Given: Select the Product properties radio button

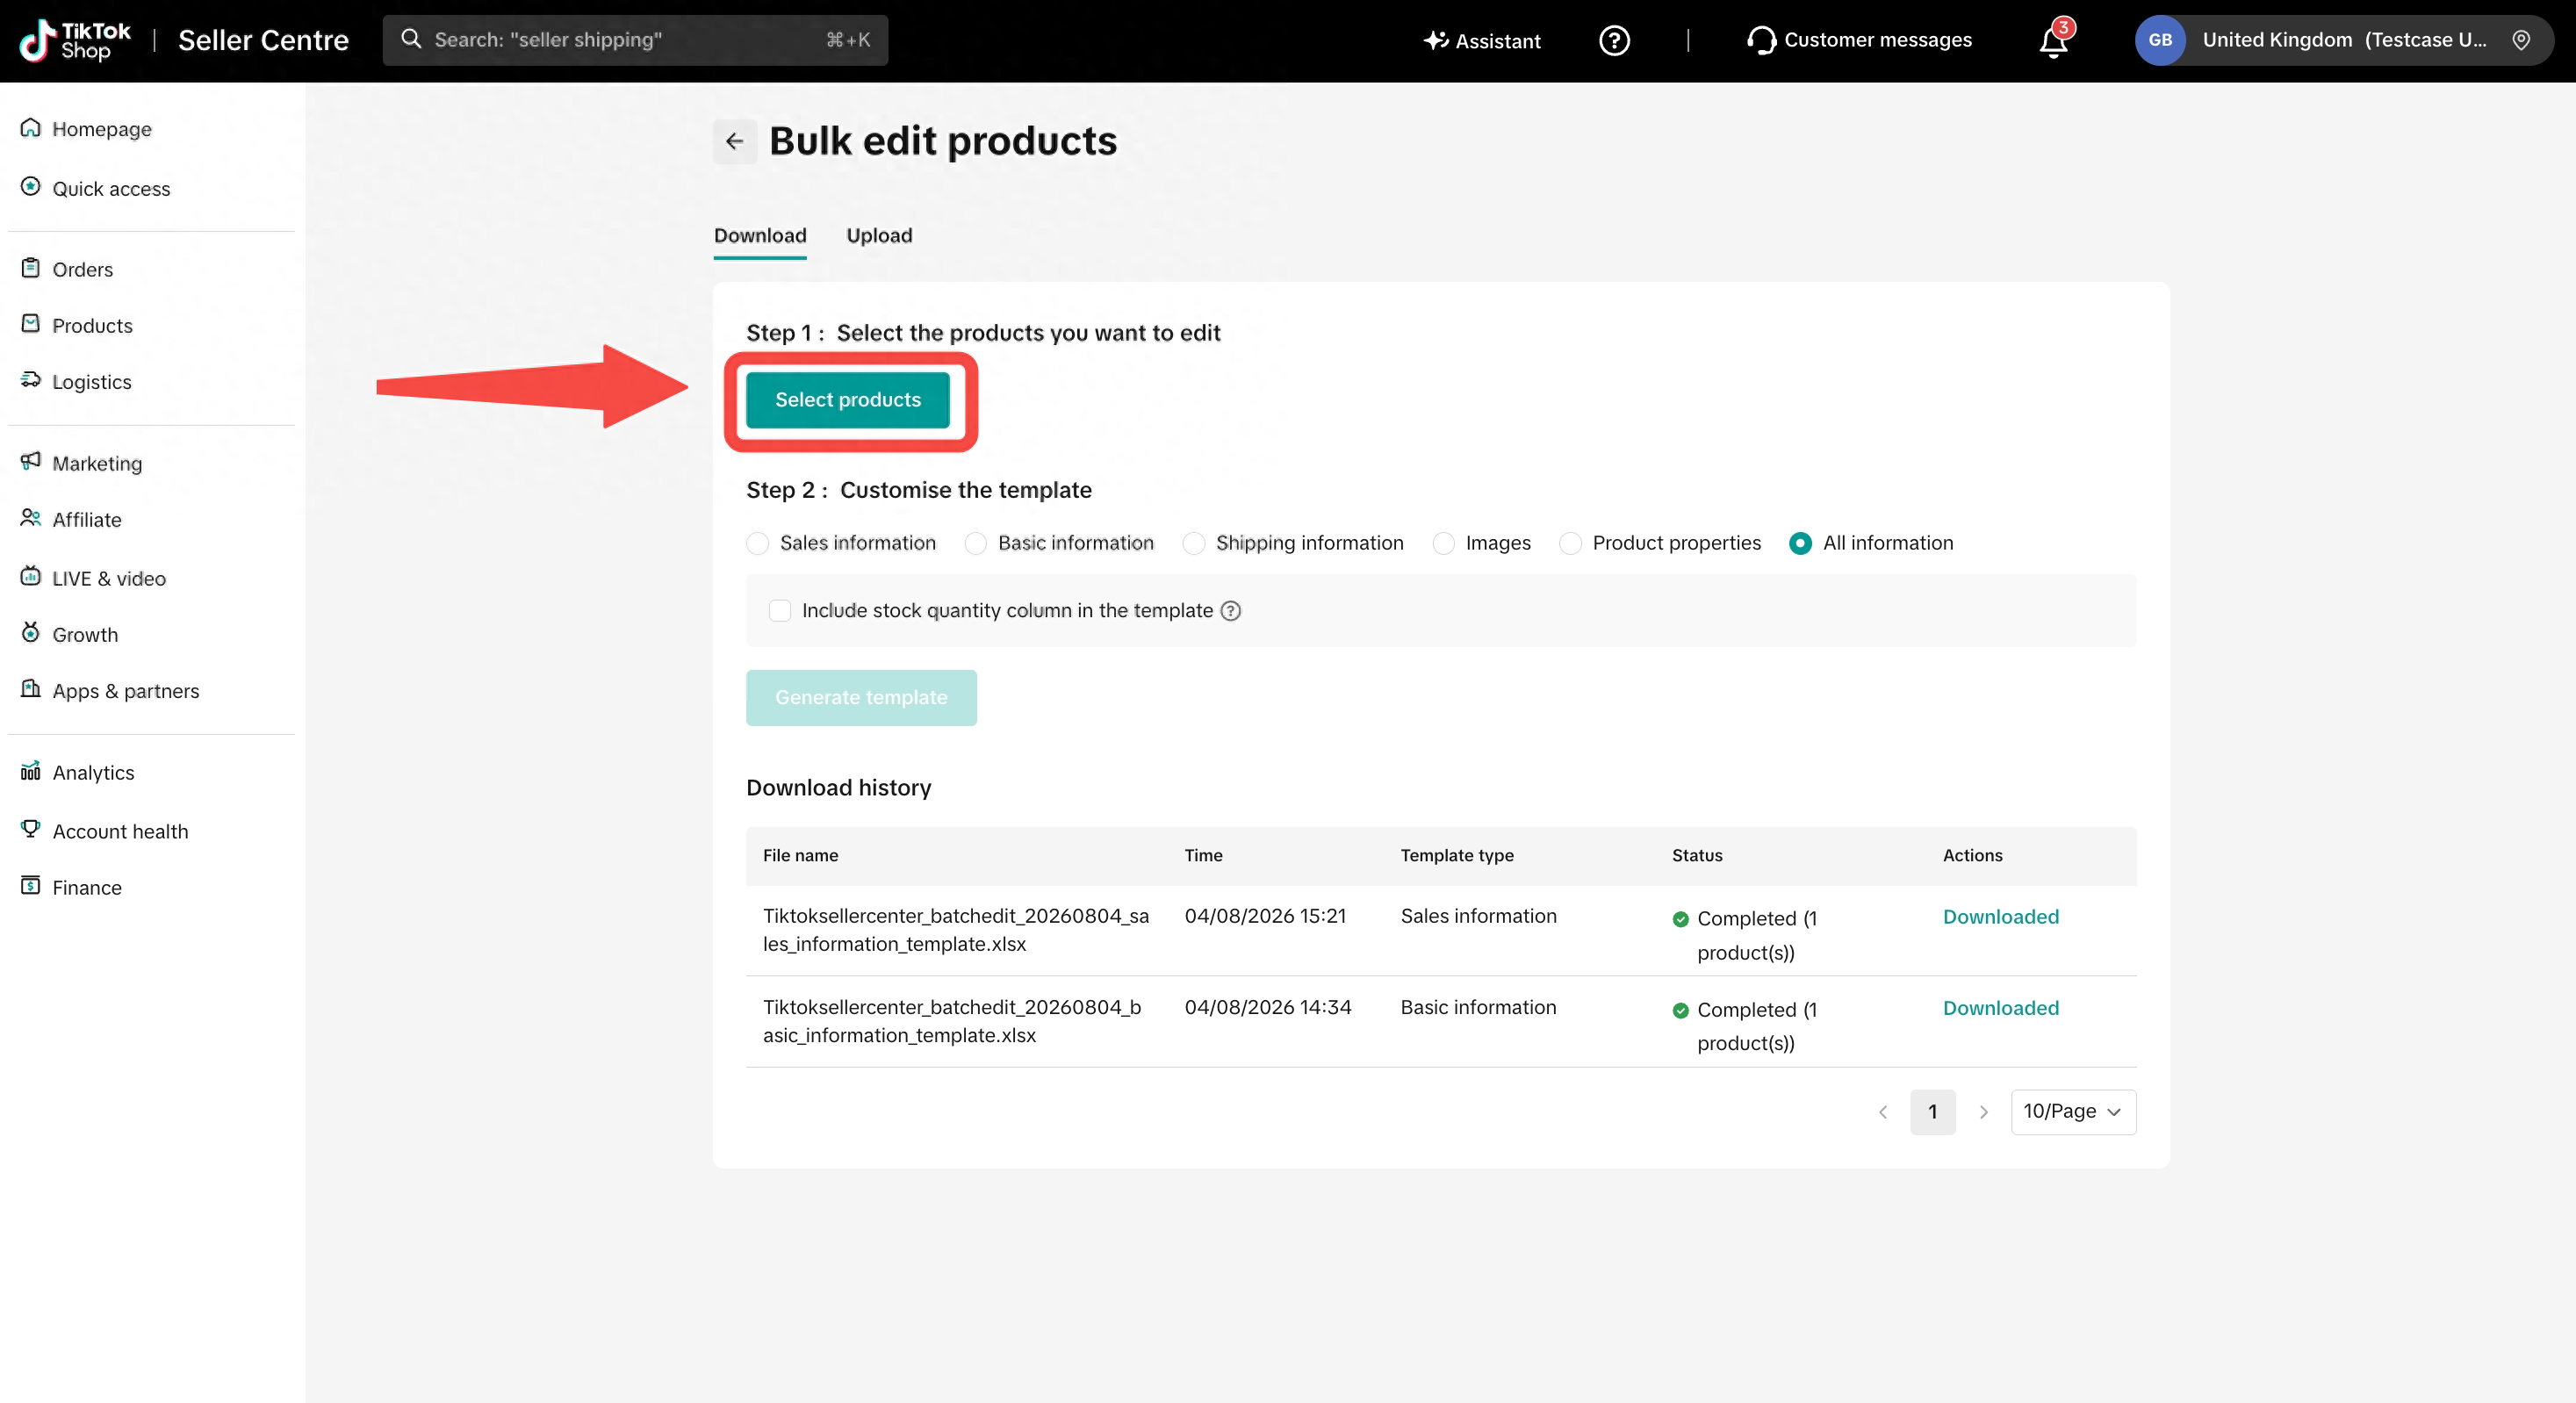Looking at the screenshot, I should click(x=1571, y=543).
